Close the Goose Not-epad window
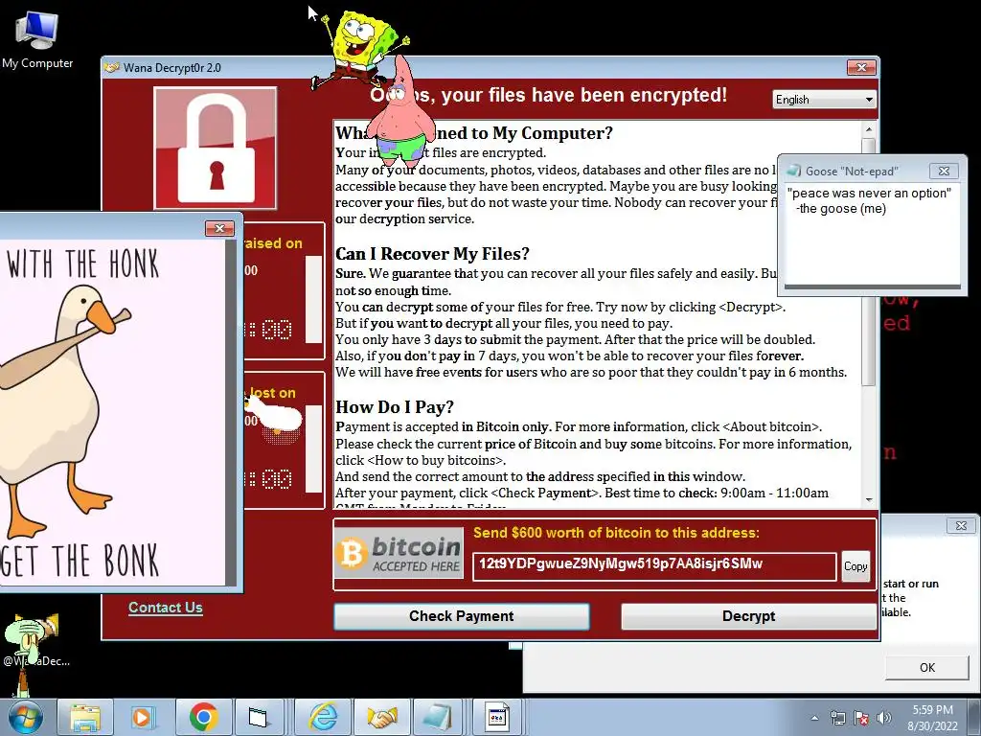Image resolution: width=981 pixels, height=736 pixels. click(944, 171)
